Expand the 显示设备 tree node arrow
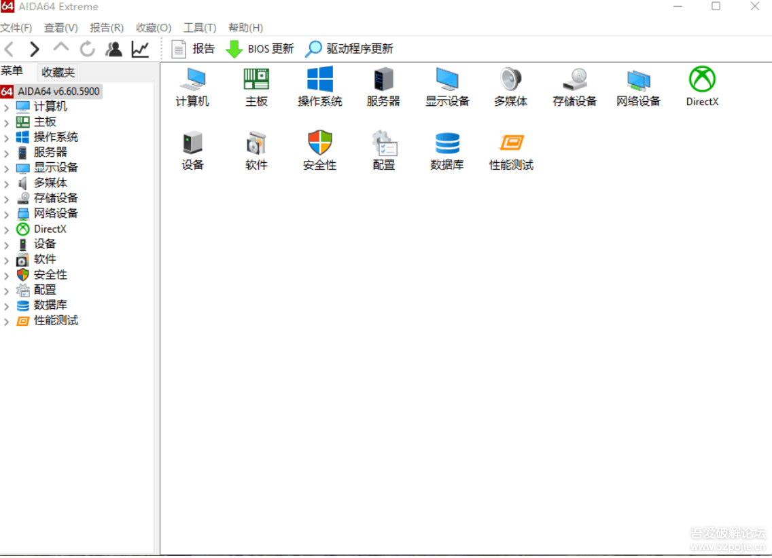This screenshot has height=558, width=772. coord(6,168)
